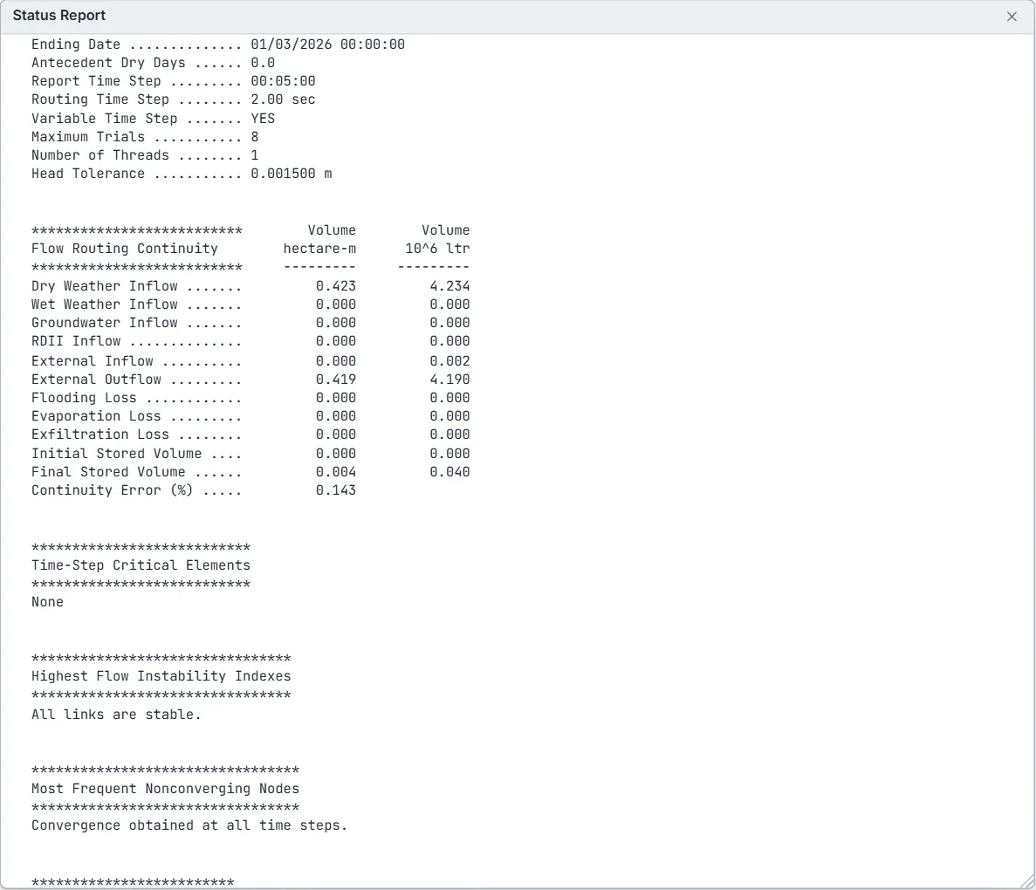The height and width of the screenshot is (890, 1036).
Task: Click the 'All links are stable.' line
Action: coord(116,715)
